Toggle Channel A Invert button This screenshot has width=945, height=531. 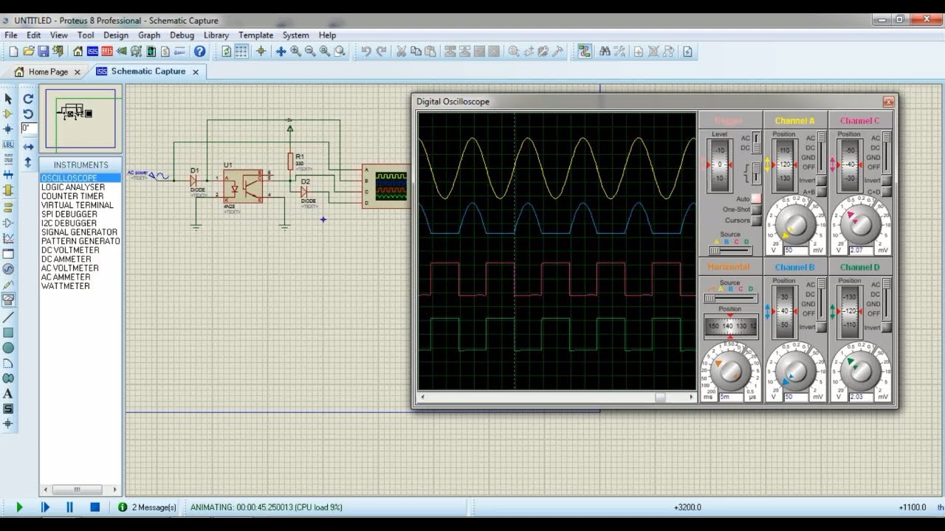(821, 181)
